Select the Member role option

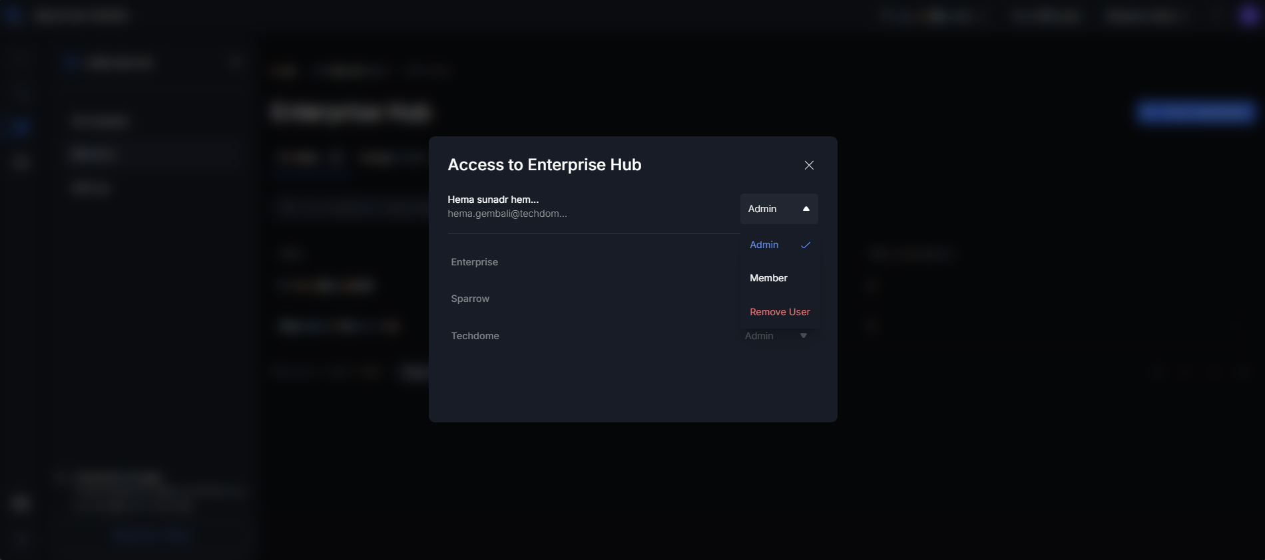click(x=768, y=278)
